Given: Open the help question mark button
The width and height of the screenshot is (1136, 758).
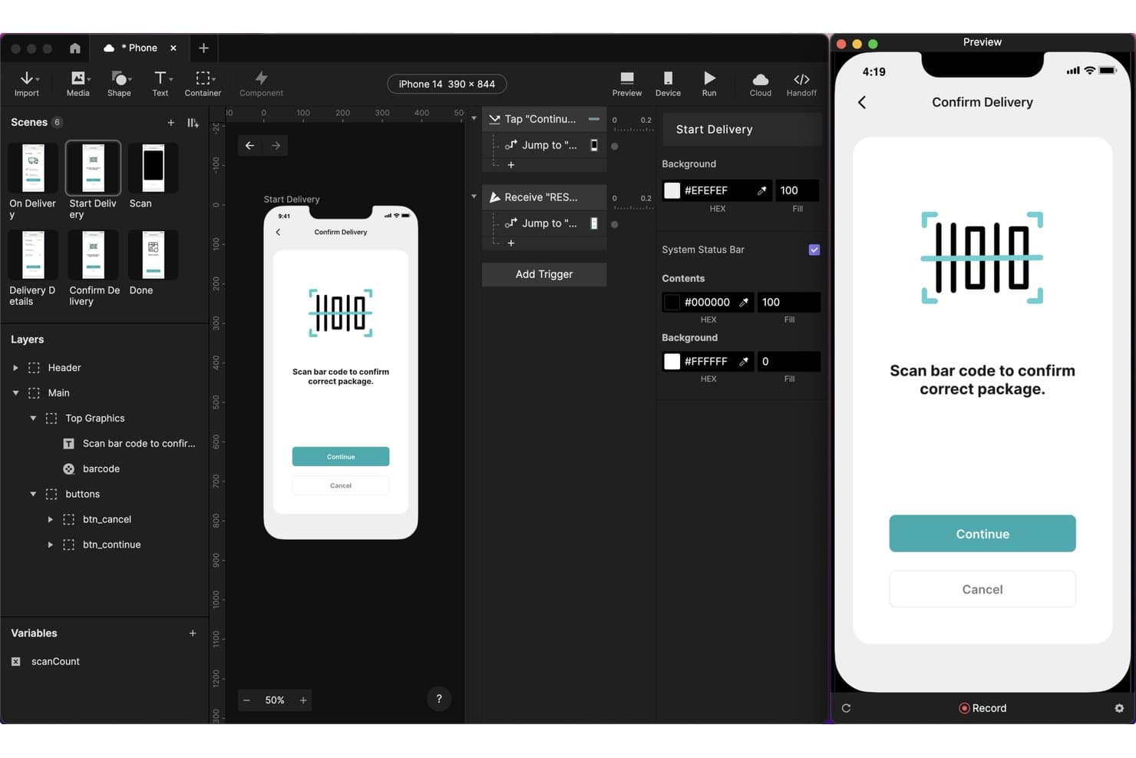Looking at the screenshot, I should click(x=439, y=699).
